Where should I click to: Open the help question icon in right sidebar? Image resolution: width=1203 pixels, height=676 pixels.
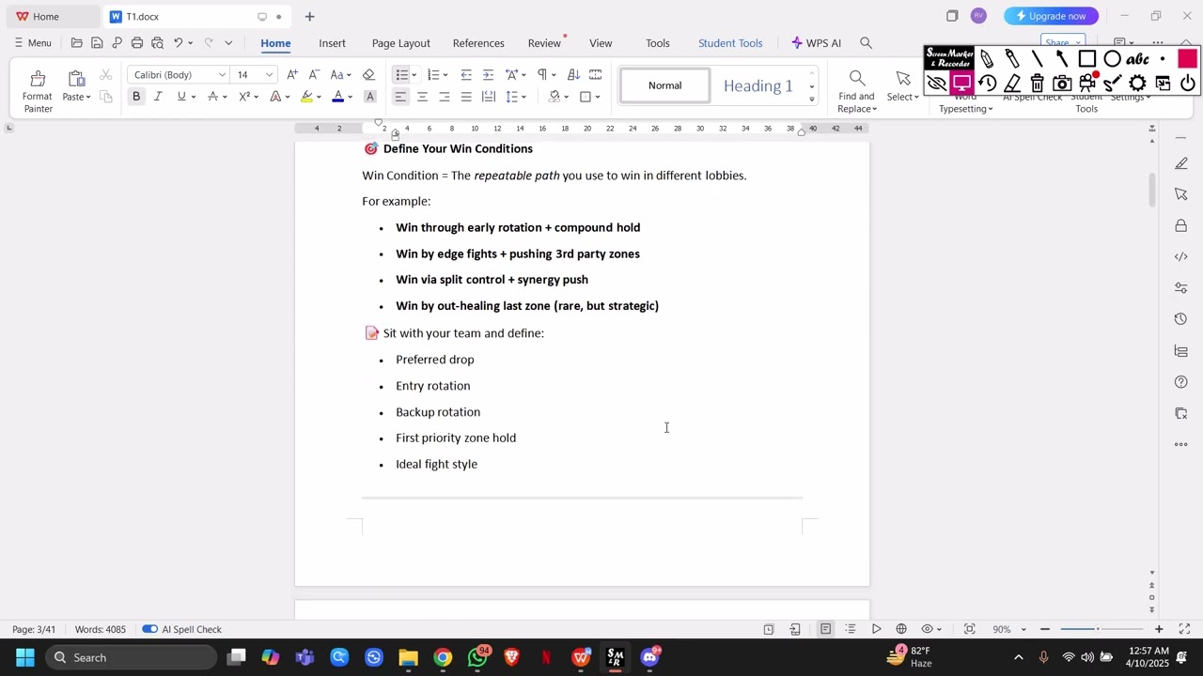click(1181, 382)
